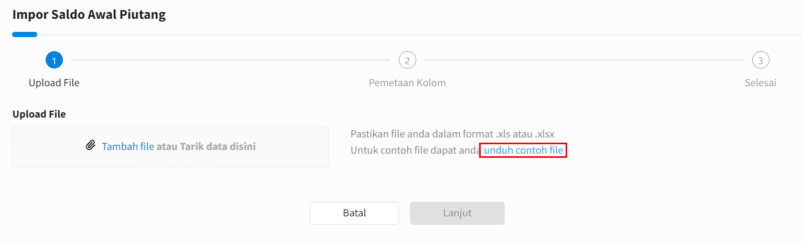
Task: Click the progress line between steps 1 and 2
Action: pyautogui.click(x=231, y=60)
